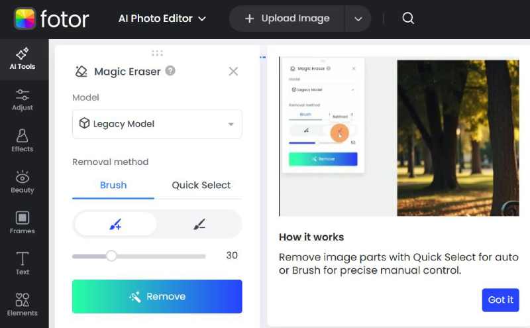Screen dimensions: 530x328
Task: Click the Fotor logo
Action: point(52,19)
